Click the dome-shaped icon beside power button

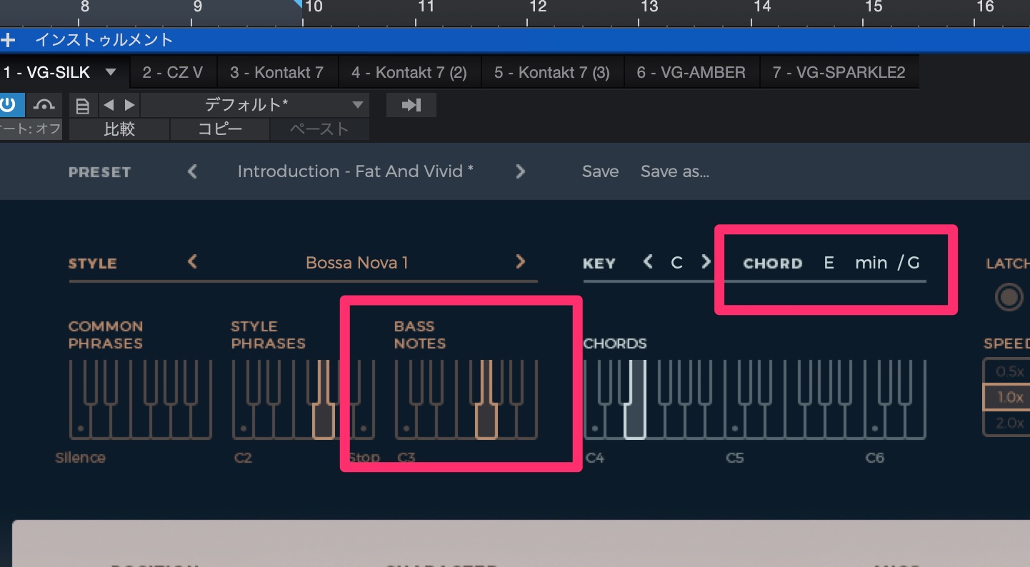(x=44, y=105)
